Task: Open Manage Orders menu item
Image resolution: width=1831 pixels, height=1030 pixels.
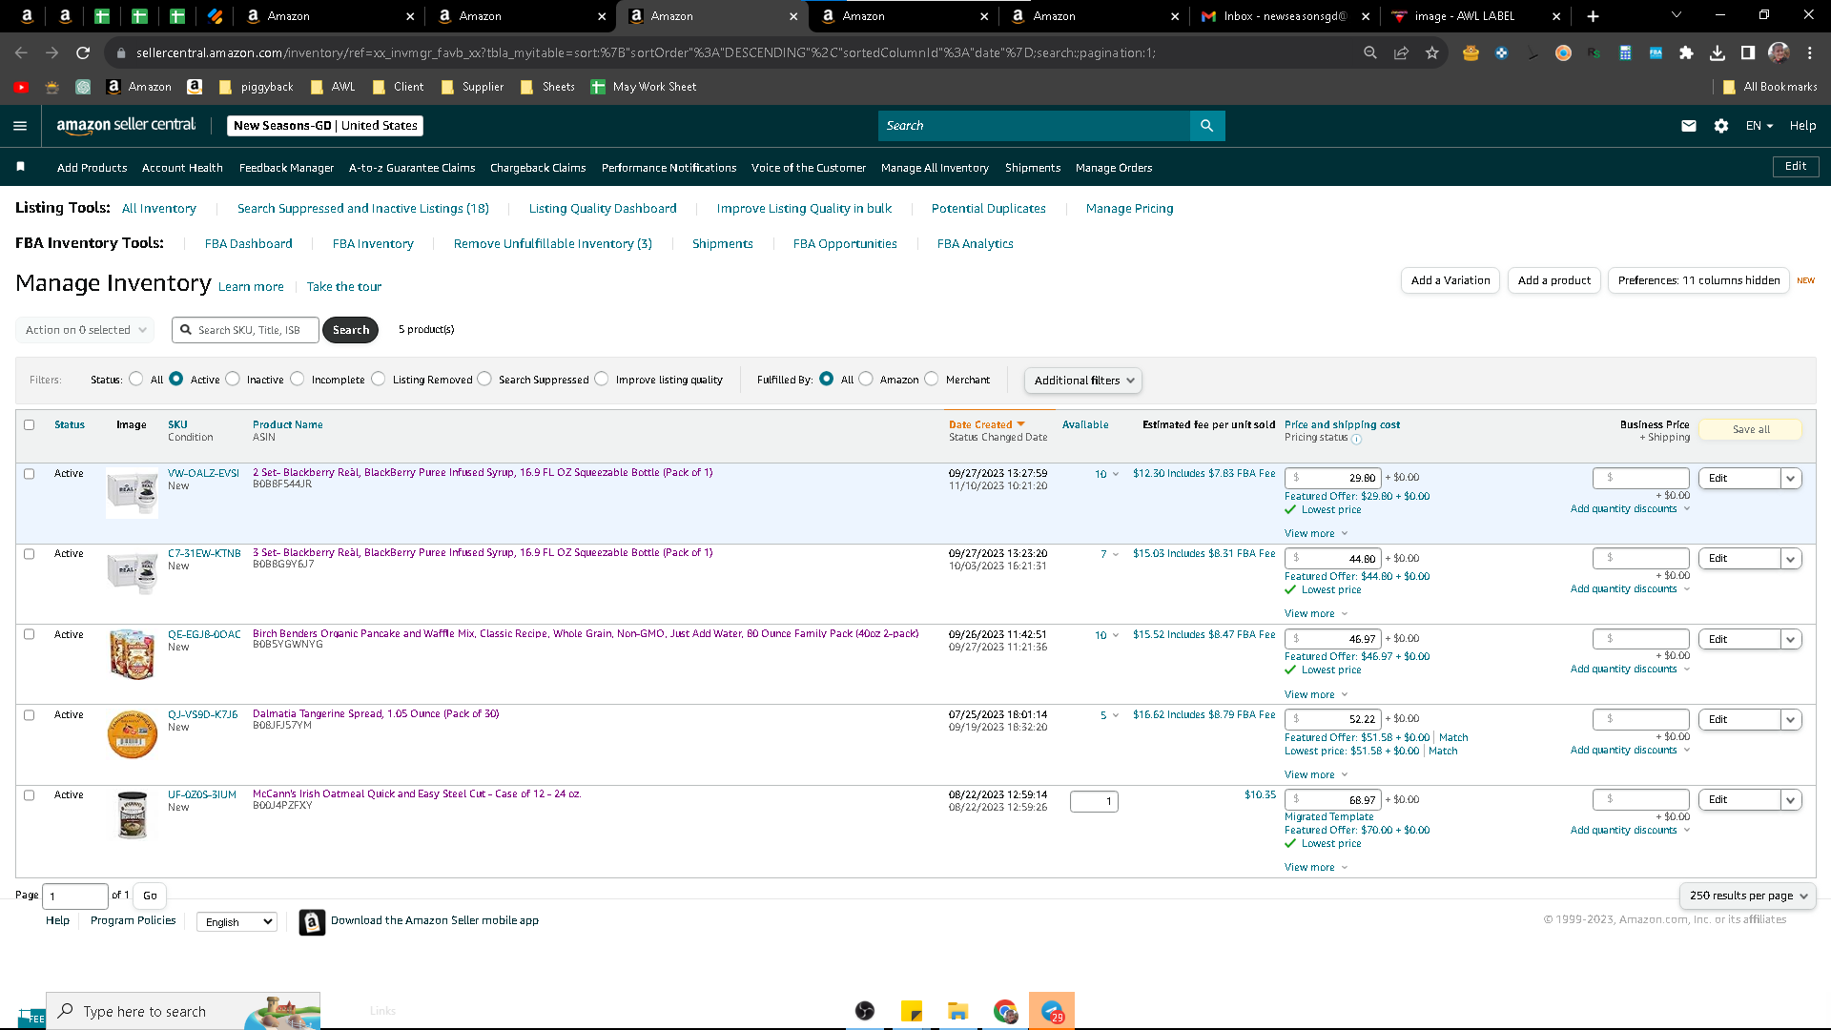Action: click(x=1114, y=168)
